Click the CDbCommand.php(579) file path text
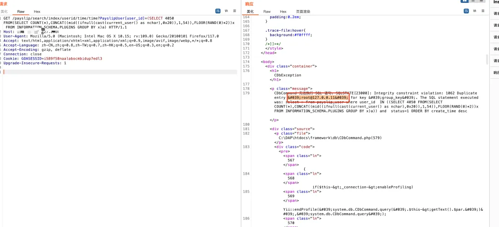This screenshot has width=499, height=227. pos(330,138)
